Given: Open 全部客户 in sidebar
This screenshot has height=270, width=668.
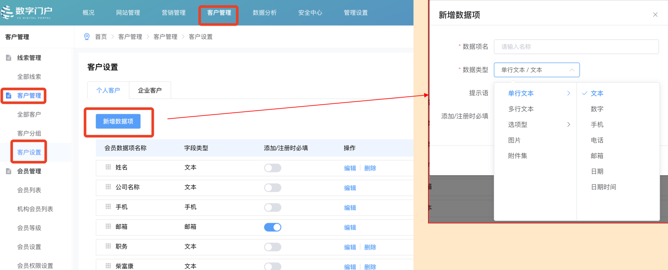Looking at the screenshot, I should (x=29, y=114).
